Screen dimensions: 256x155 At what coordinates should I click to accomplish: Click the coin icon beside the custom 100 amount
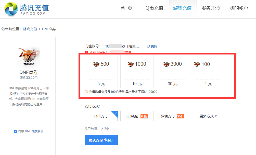pos(197,64)
